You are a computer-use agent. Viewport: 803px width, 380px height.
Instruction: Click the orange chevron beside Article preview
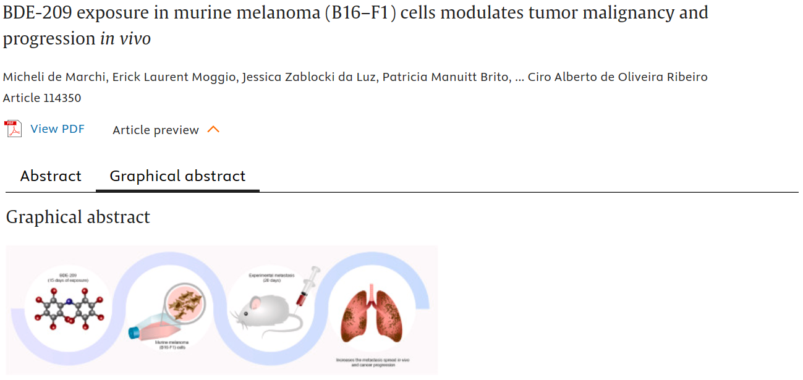click(213, 129)
